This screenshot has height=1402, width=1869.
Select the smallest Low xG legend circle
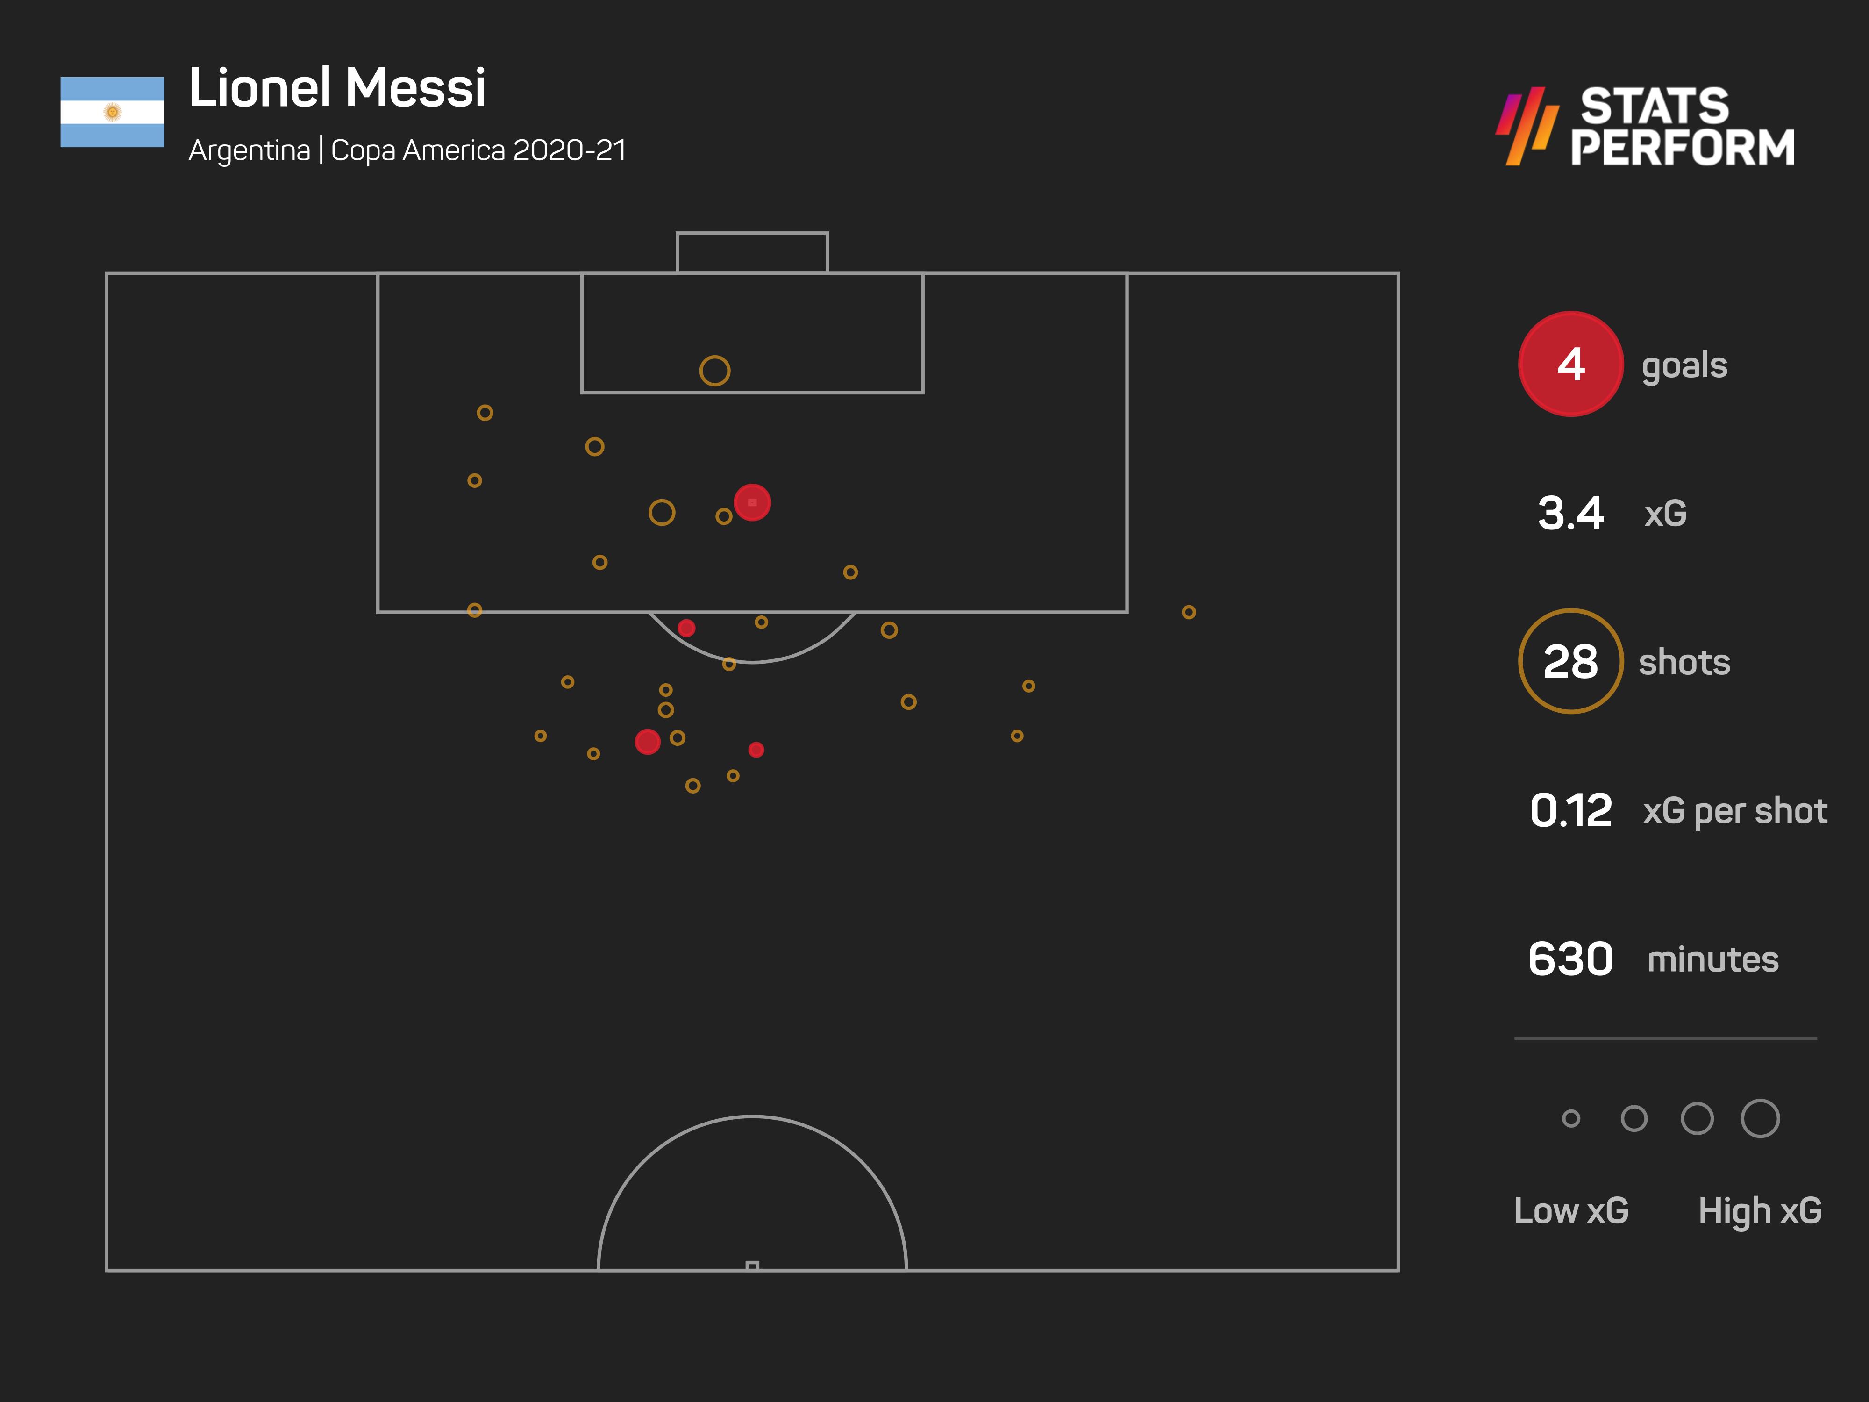point(1571,1119)
